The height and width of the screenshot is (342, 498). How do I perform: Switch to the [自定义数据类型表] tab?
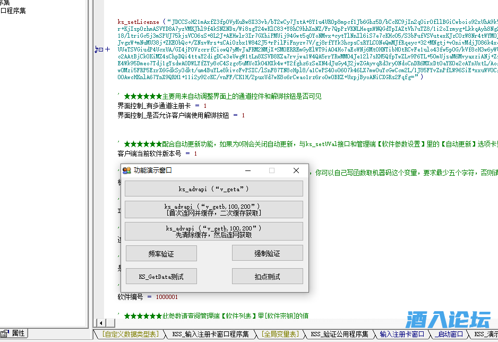click(130, 334)
